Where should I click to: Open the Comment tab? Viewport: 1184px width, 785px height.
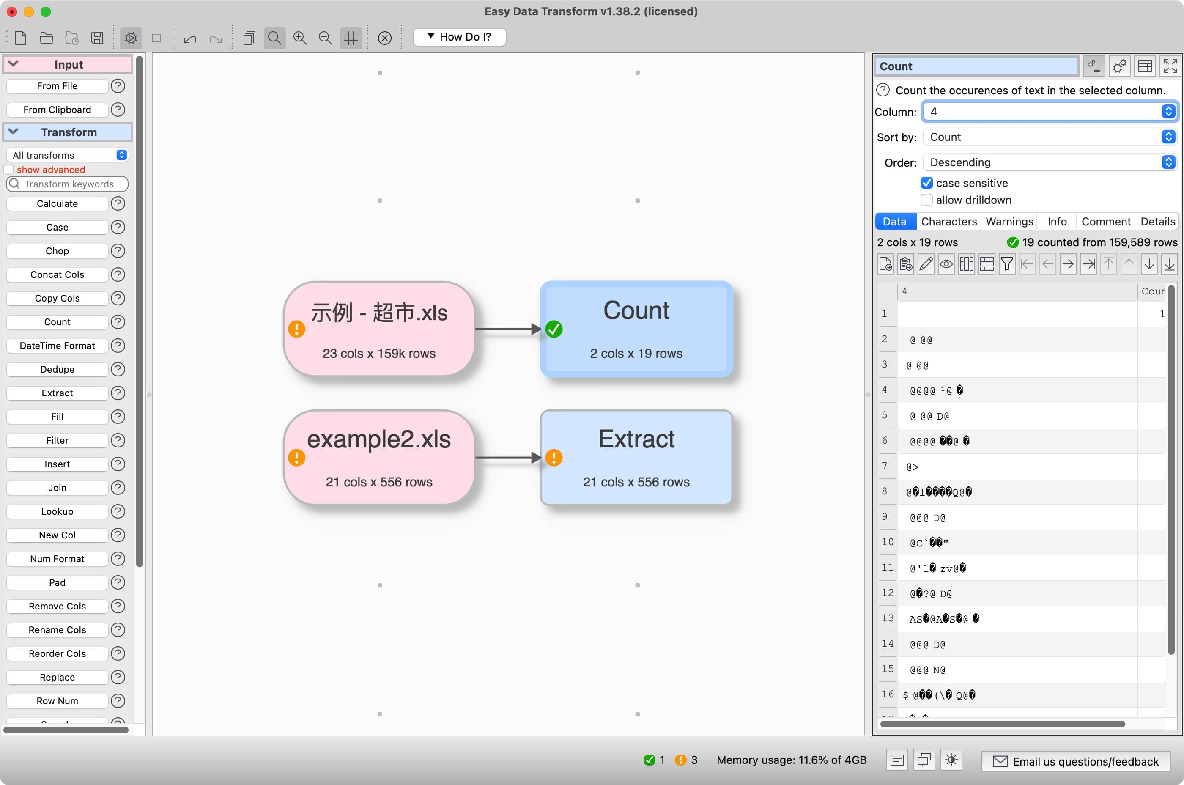1106,221
